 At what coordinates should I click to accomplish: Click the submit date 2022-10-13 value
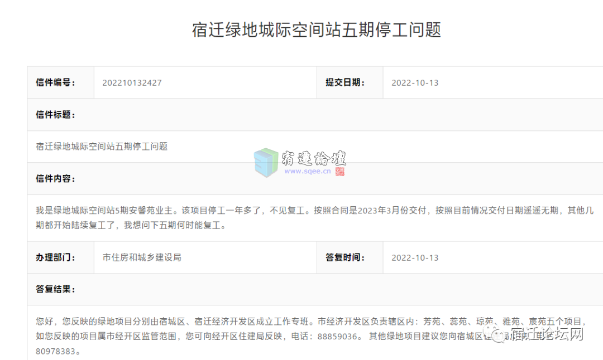click(415, 83)
